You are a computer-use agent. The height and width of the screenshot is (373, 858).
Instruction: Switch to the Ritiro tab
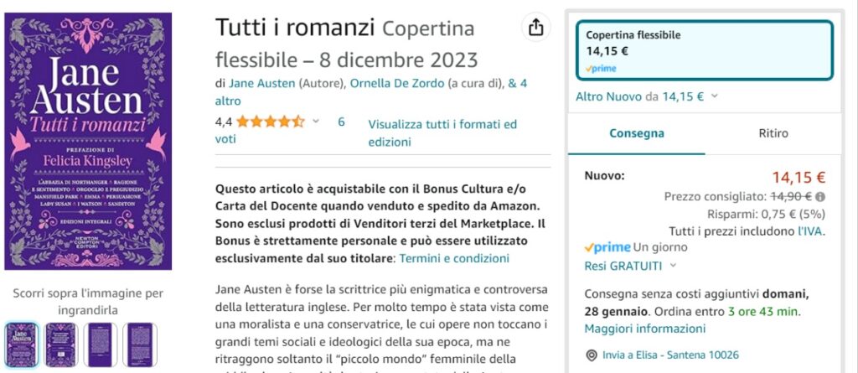pyautogui.click(x=773, y=132)
